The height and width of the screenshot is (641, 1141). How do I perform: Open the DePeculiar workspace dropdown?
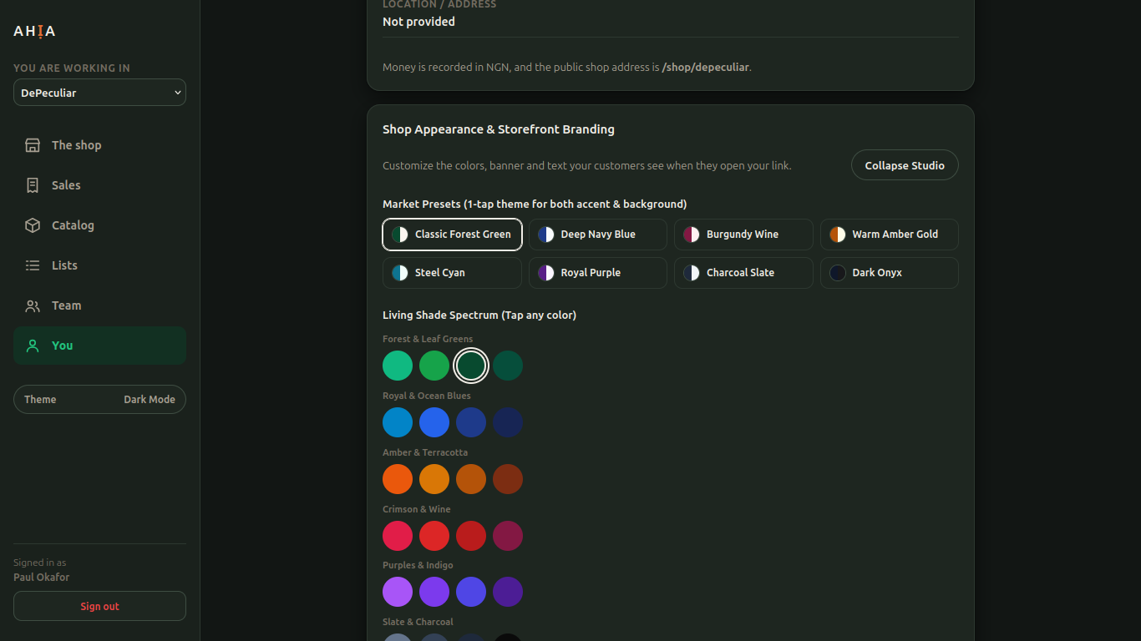[99, 93]
